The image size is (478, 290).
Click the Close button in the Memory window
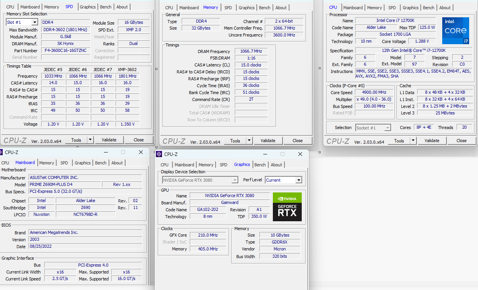(297, 141)
